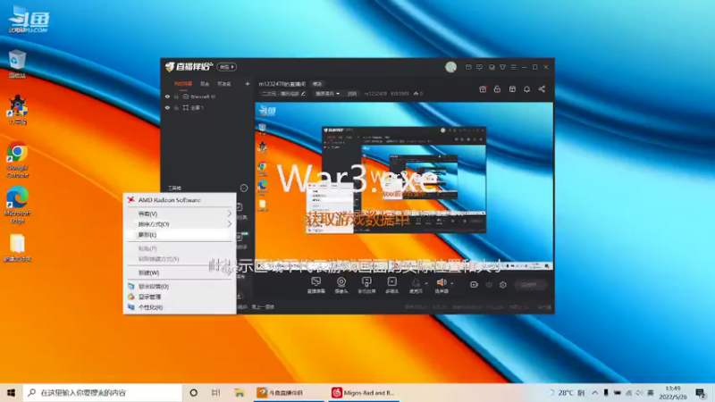This screenshot has width=715, height=402.
Task: Open the Google Chrome desktop shortcut
Action: [x=17, y=160]
